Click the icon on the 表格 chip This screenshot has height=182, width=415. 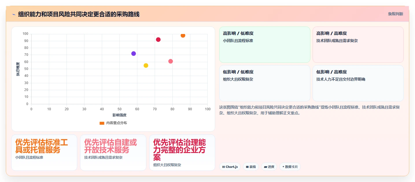[247, 167]
